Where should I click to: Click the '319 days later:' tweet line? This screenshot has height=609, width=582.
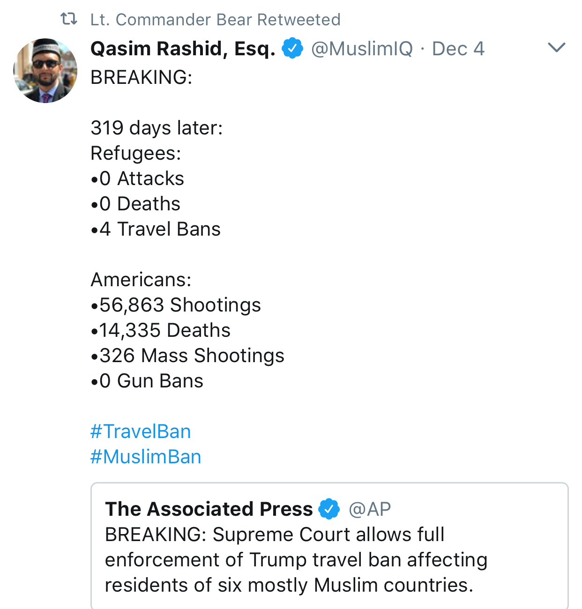point(157,128)
